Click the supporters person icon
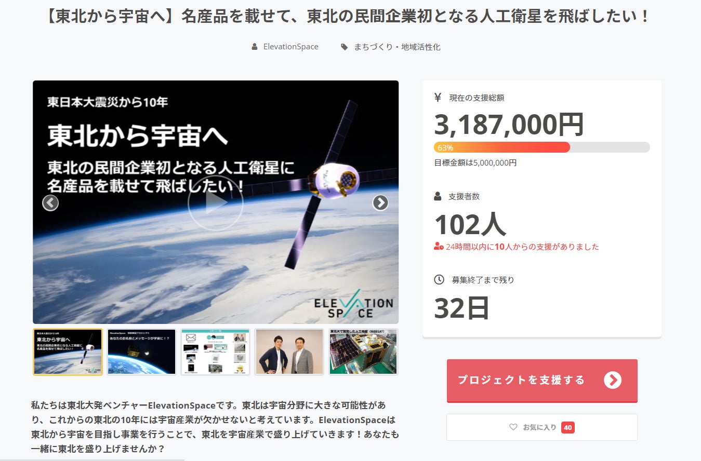 click(438, 196)
